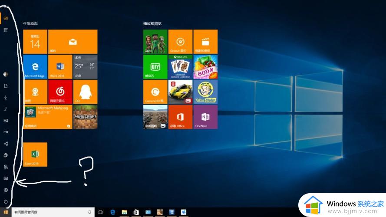Open the Documents folder from sidebar

[6, 86]
